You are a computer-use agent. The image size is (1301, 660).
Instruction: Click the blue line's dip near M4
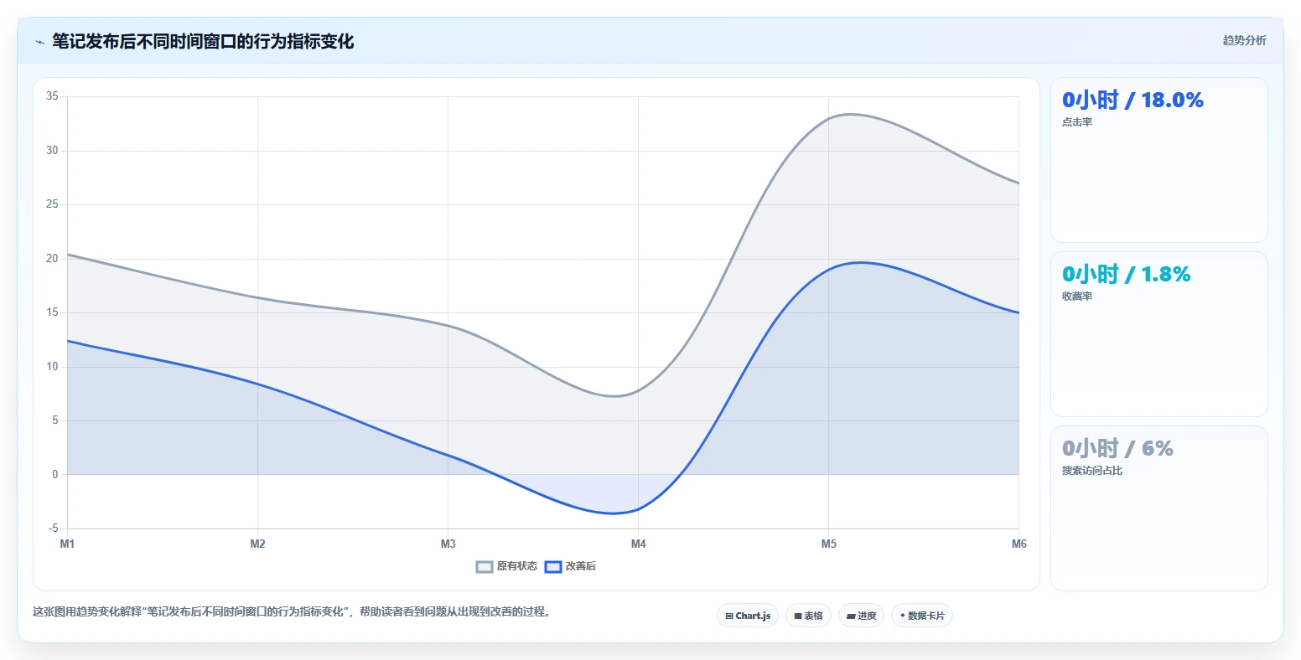[614, 513]
